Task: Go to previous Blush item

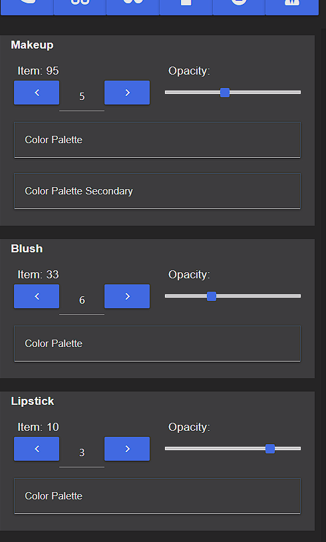Action: pyautogui.click(x=37, y=296)
